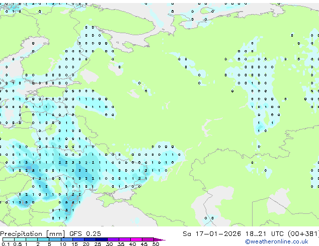Click the 1 to 2 mm legend swatch

[x=32, y=239]
